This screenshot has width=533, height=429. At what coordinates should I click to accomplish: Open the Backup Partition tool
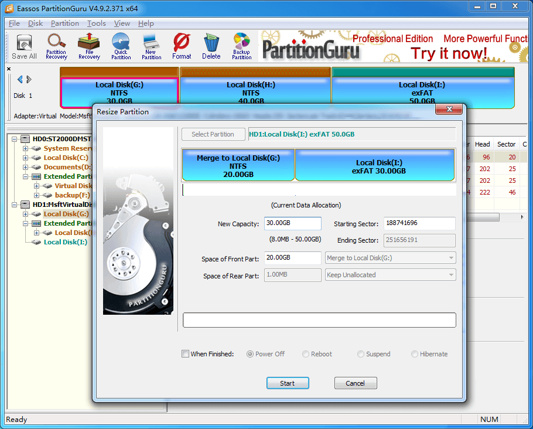click(241, 47)
